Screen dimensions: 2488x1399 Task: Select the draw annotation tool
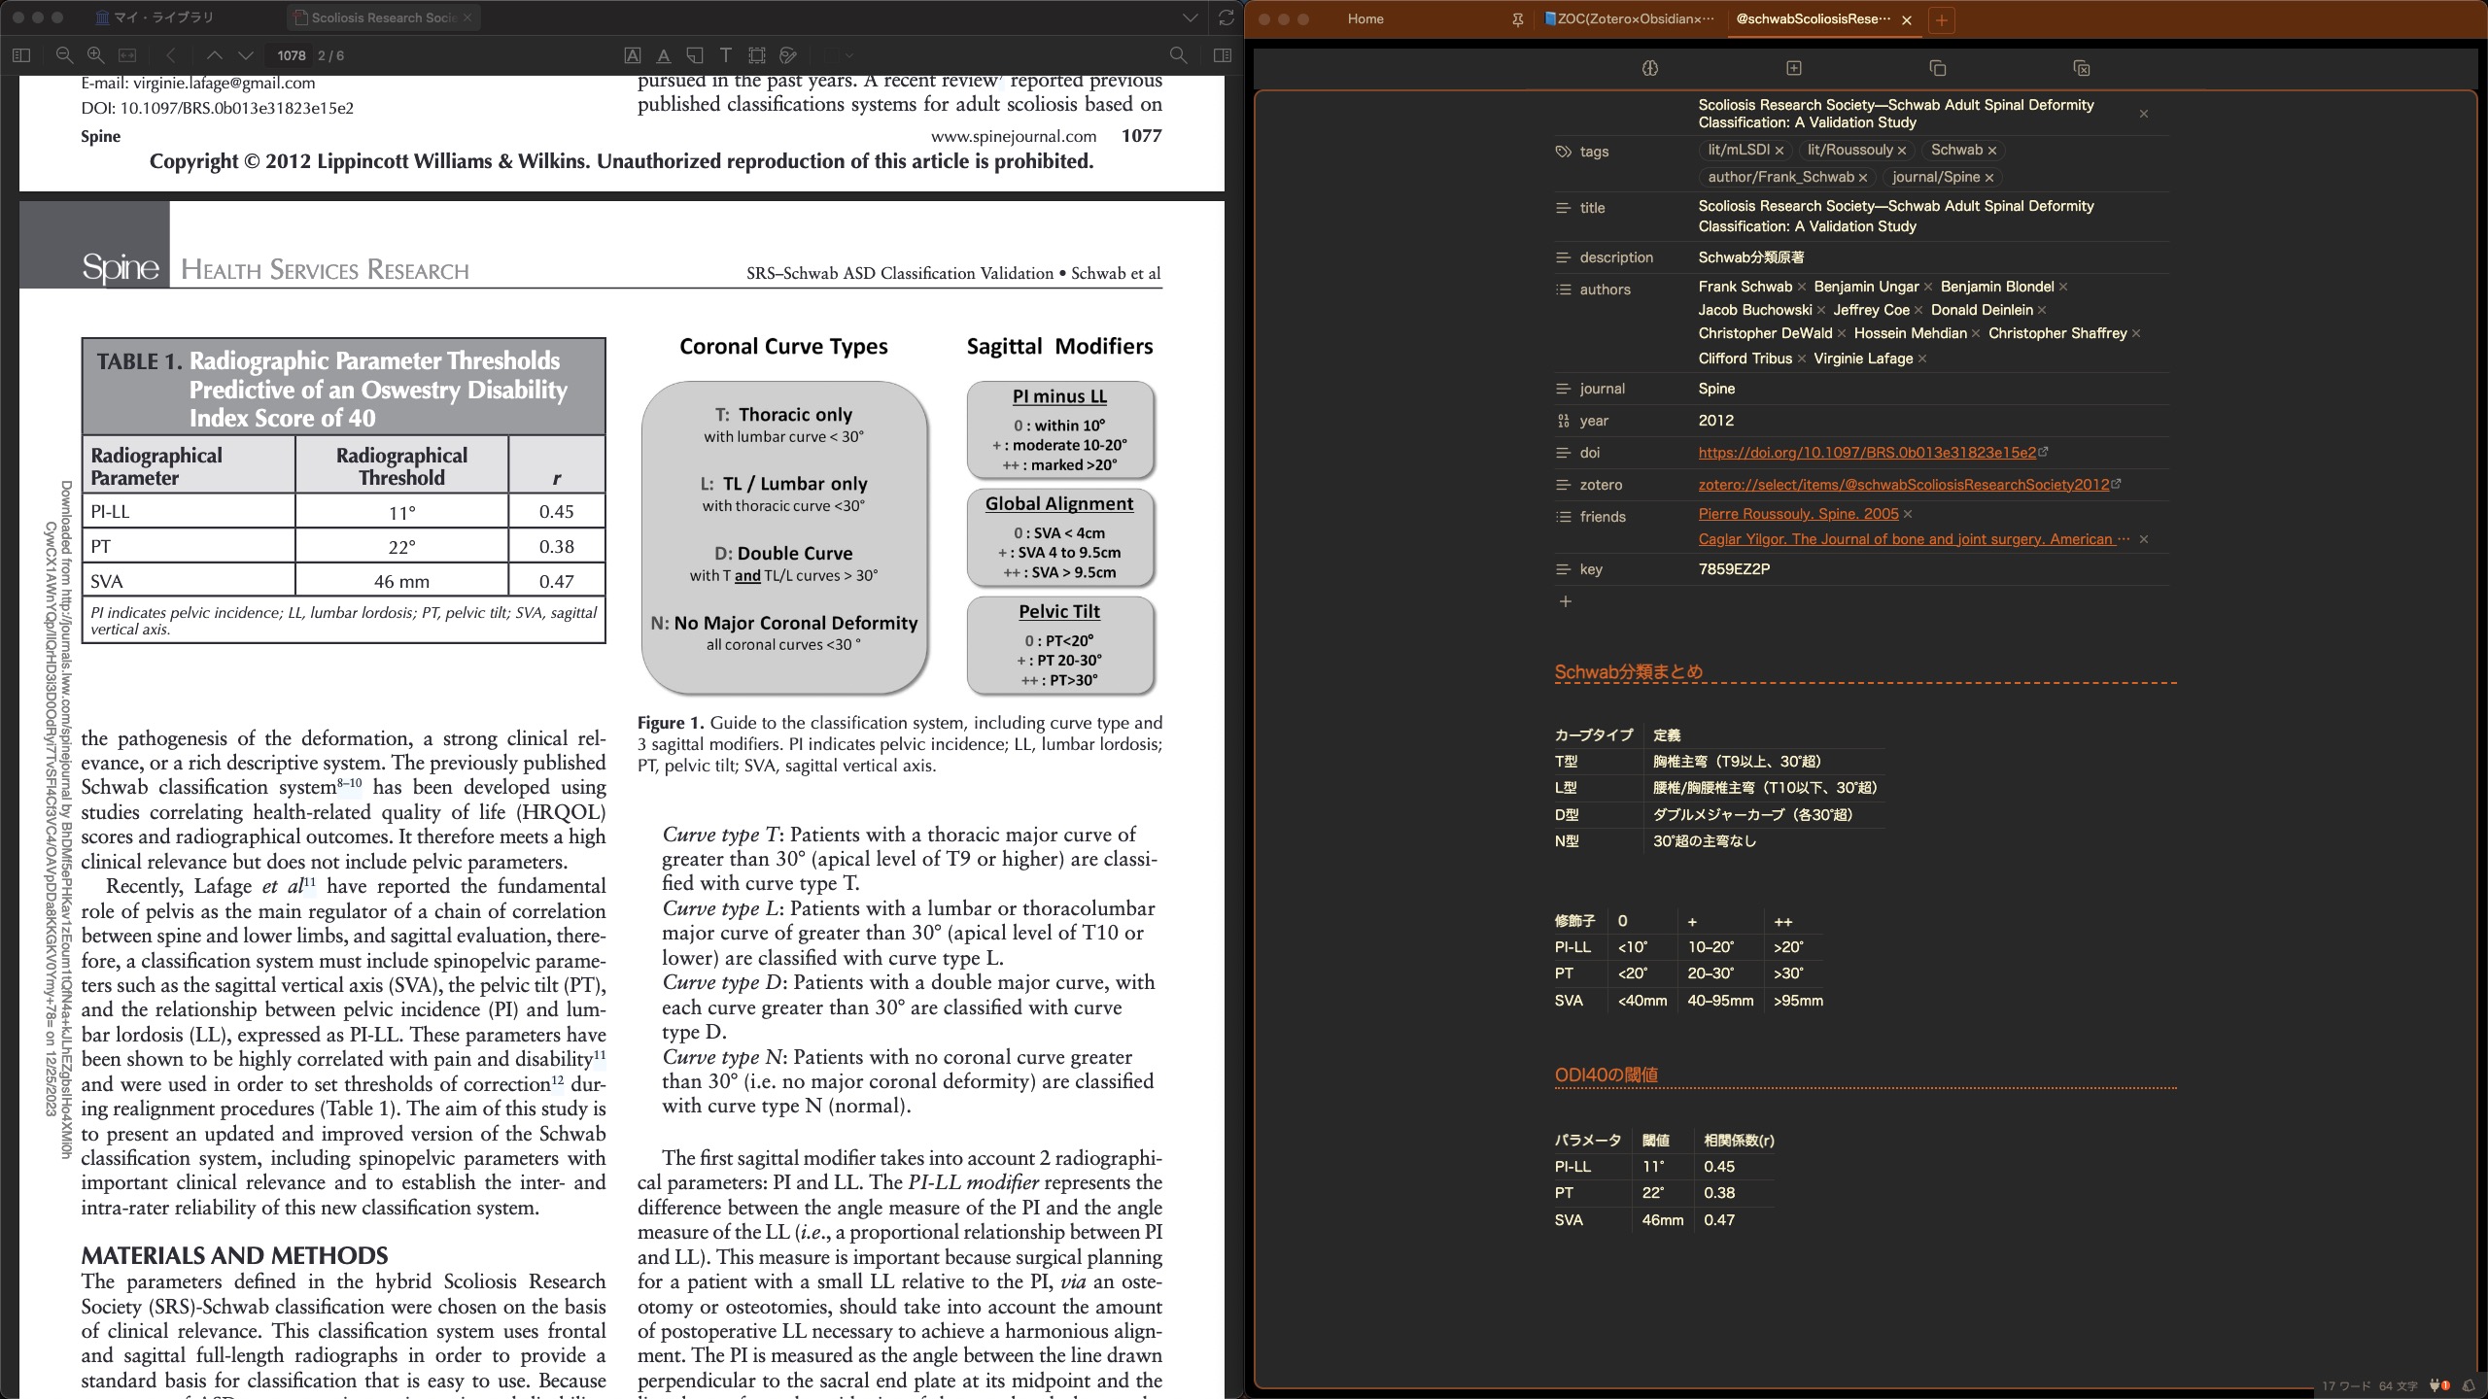tap(787, 55)
